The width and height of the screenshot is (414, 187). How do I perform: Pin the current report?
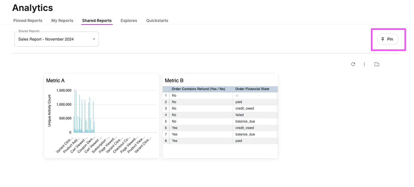point(388,39)
